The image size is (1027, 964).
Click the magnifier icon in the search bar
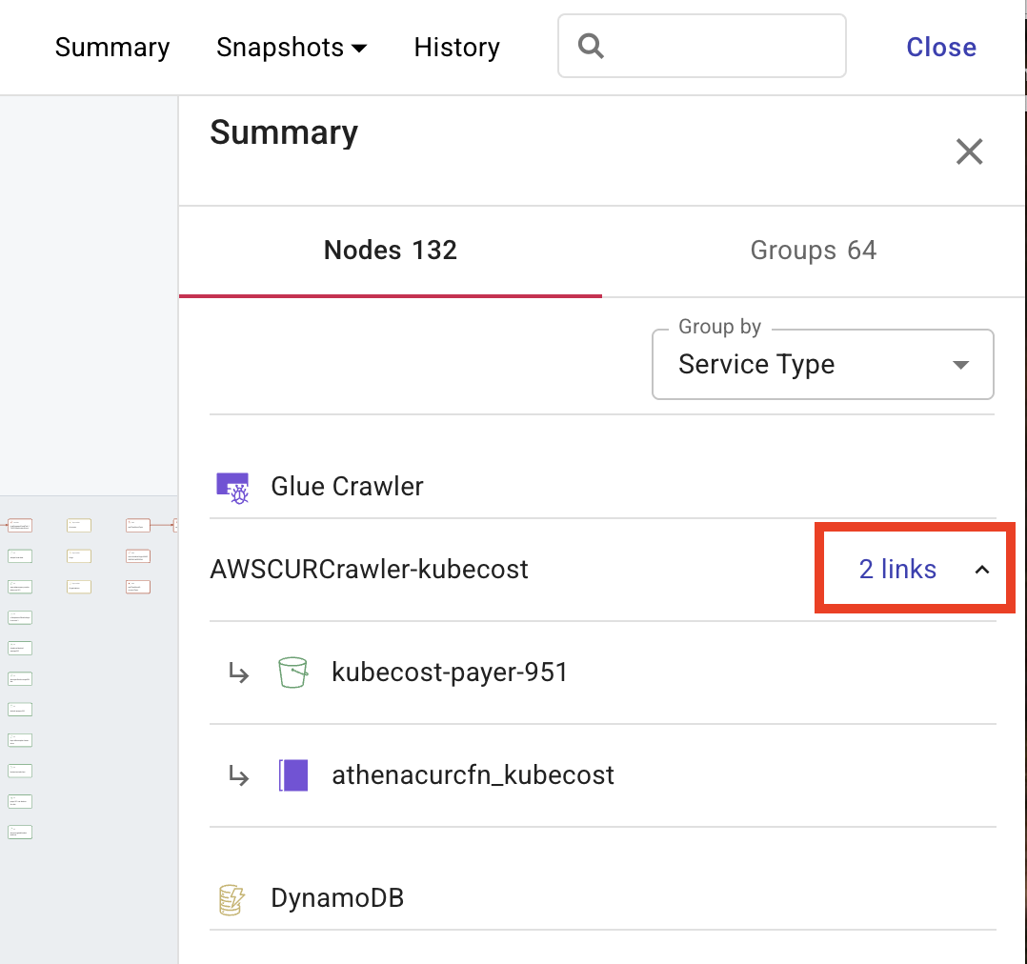coord(591,45)
